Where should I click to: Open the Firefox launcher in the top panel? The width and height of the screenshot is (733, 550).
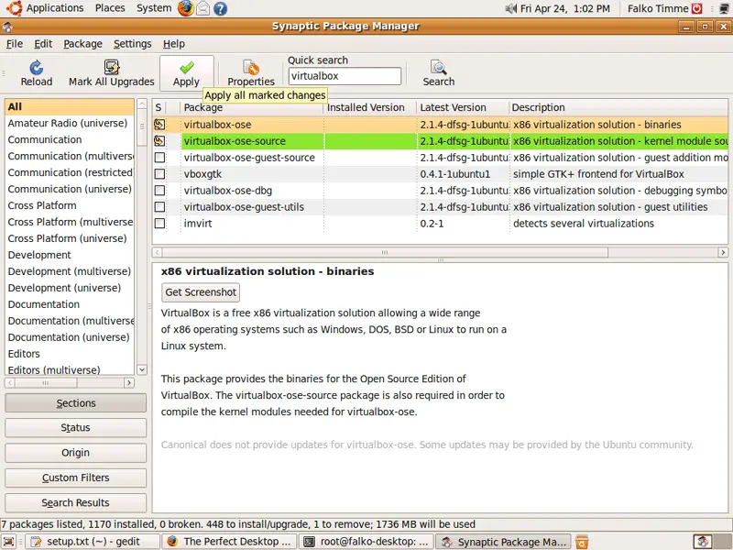point(186,8)
